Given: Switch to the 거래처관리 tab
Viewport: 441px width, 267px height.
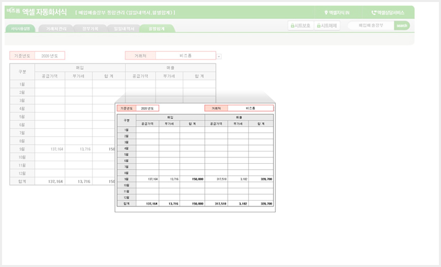Looking at the screenshot, I should 56,28.
